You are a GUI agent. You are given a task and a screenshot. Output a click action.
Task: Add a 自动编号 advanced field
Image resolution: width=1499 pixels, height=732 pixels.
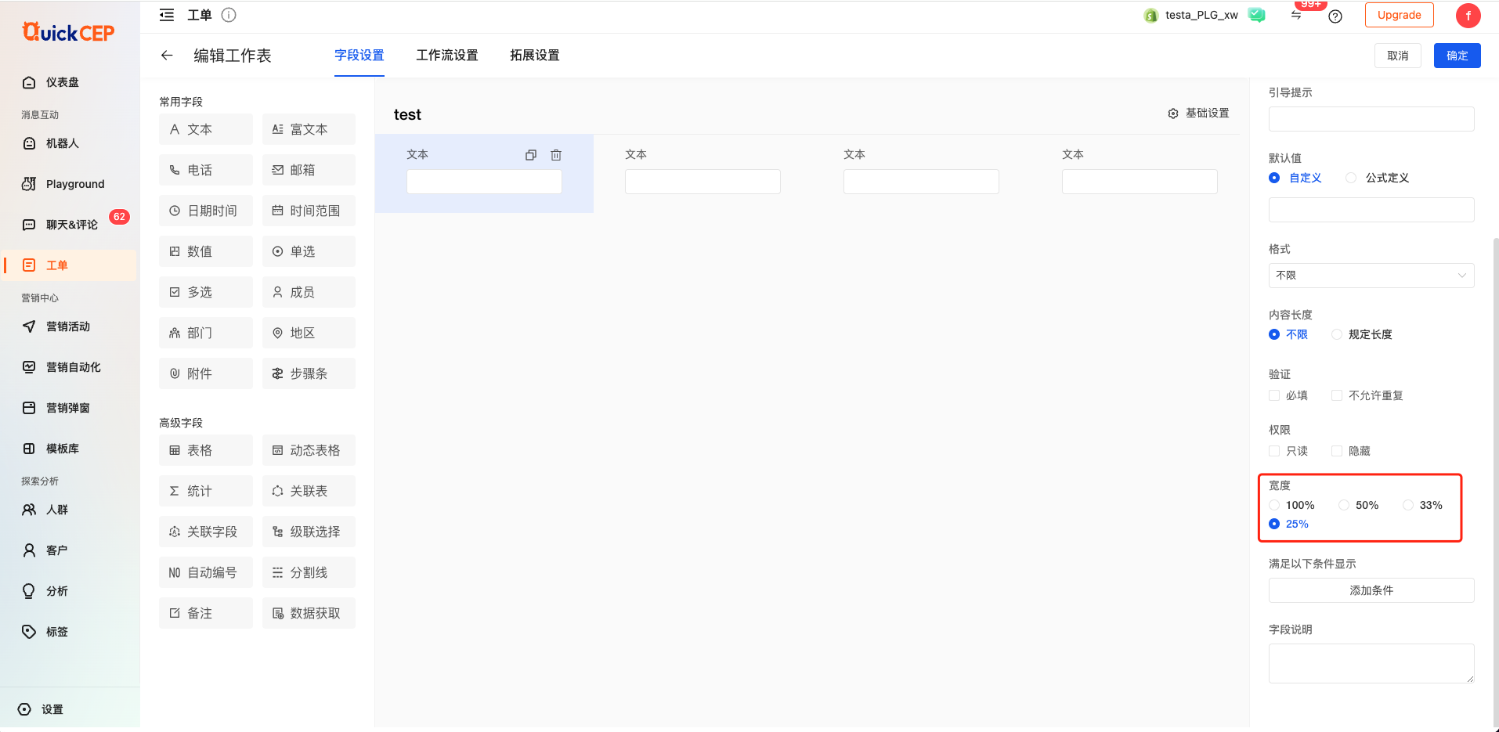[206, 572]
